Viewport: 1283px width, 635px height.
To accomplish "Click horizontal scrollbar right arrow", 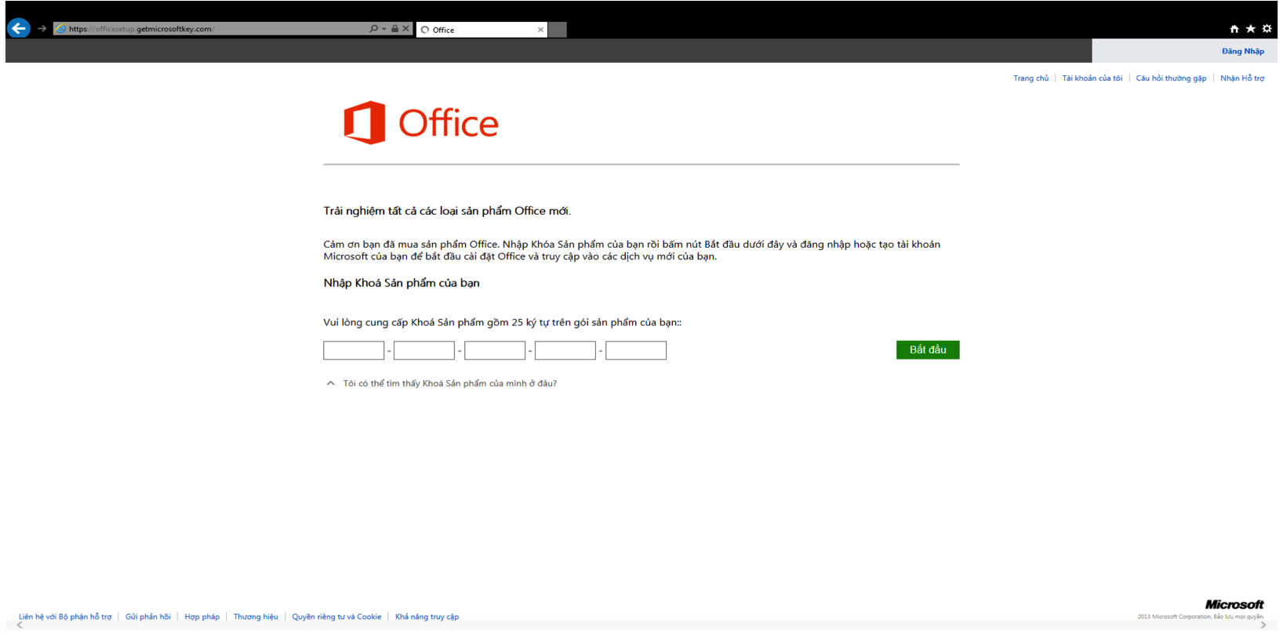I will (1263, 626).
